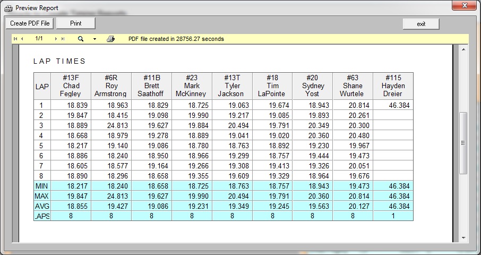Click Hayden Dreier's lap 1 time 46.384
The width and height of the screenshot is (481, 255).
pyautogui.click(x=393, y=106)
